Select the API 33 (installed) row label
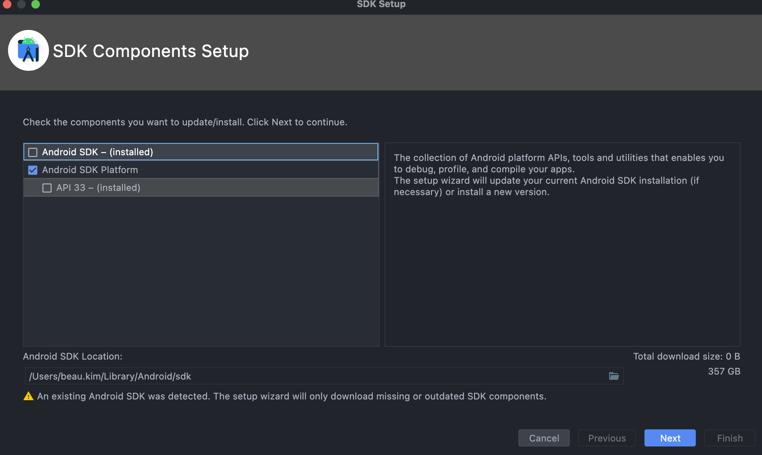 [x=98, y=188]
